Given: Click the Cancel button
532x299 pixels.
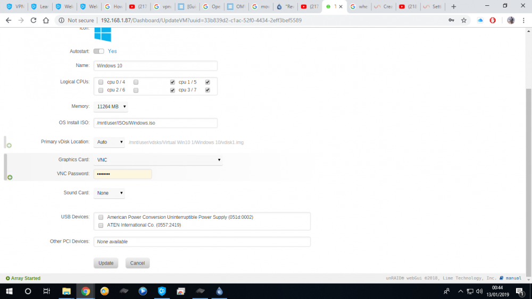Looking at the screenshot, I should click(137, 263).
